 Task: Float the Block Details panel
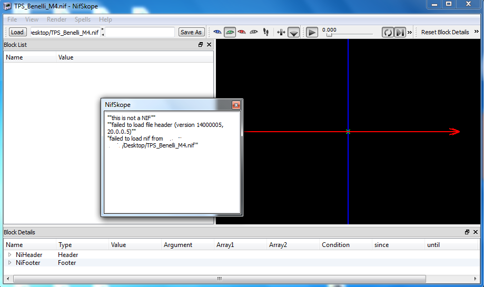point(467,232)
